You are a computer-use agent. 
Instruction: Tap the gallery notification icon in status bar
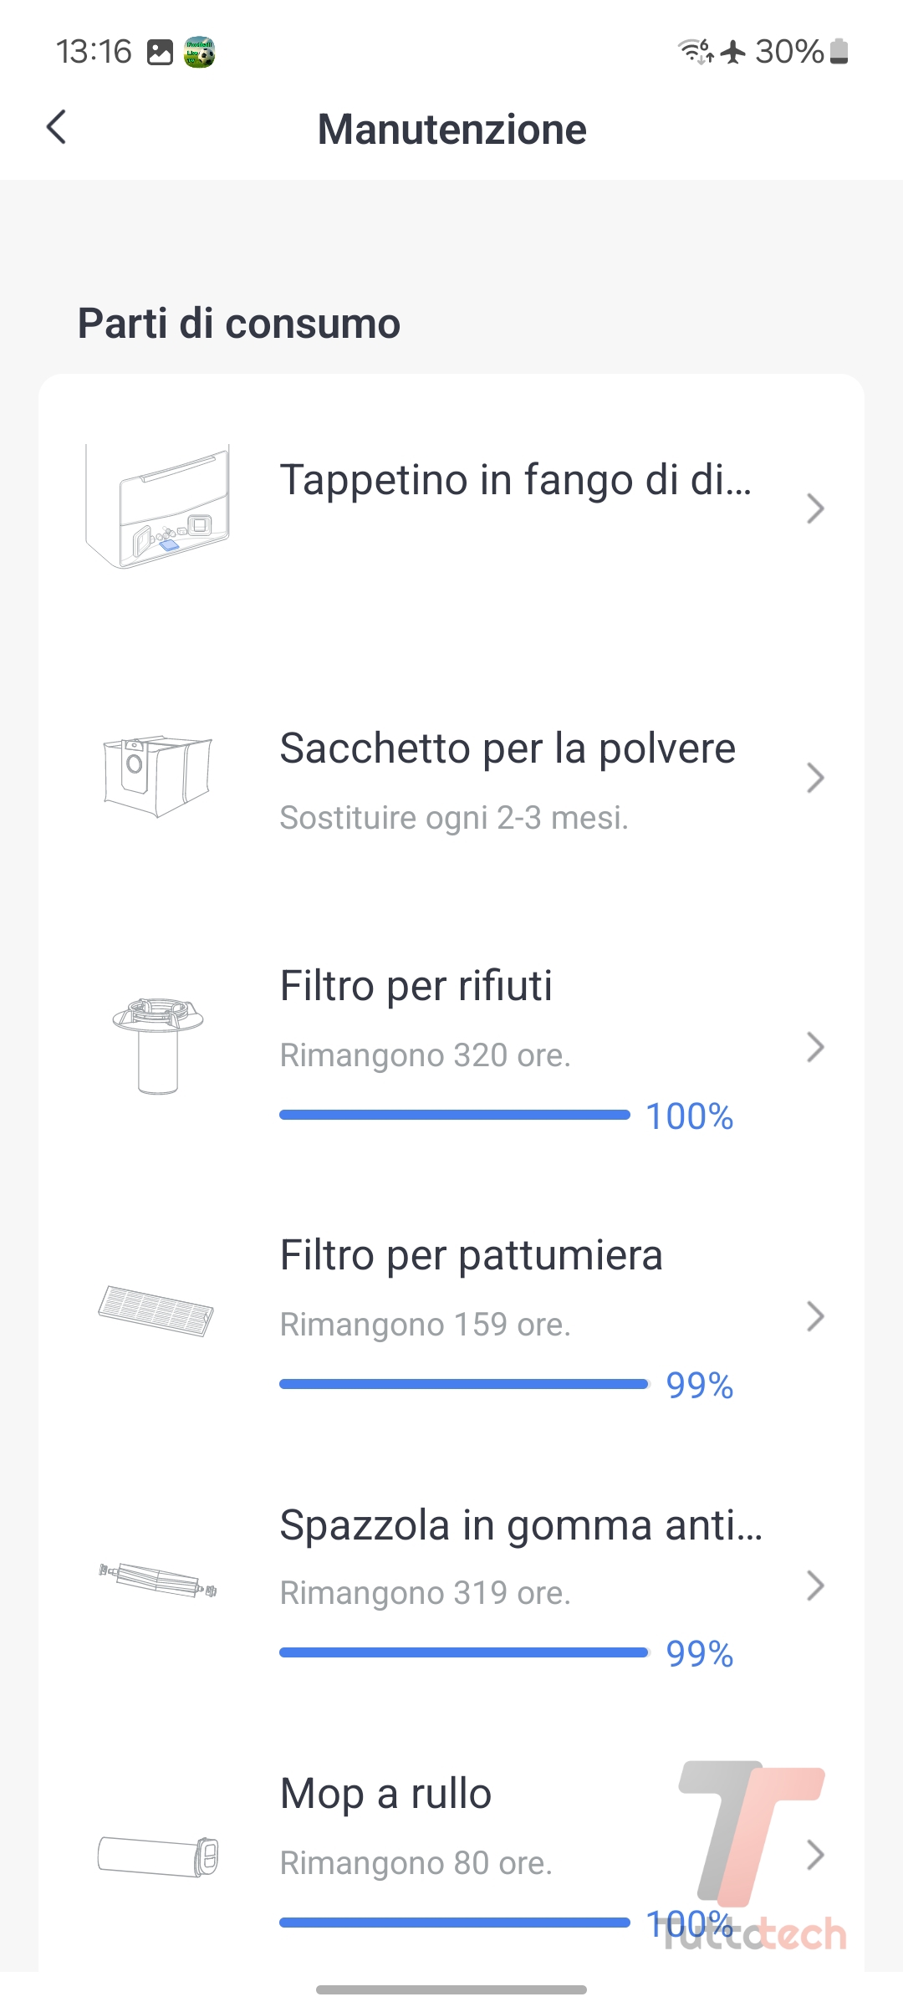click(160, 52)
